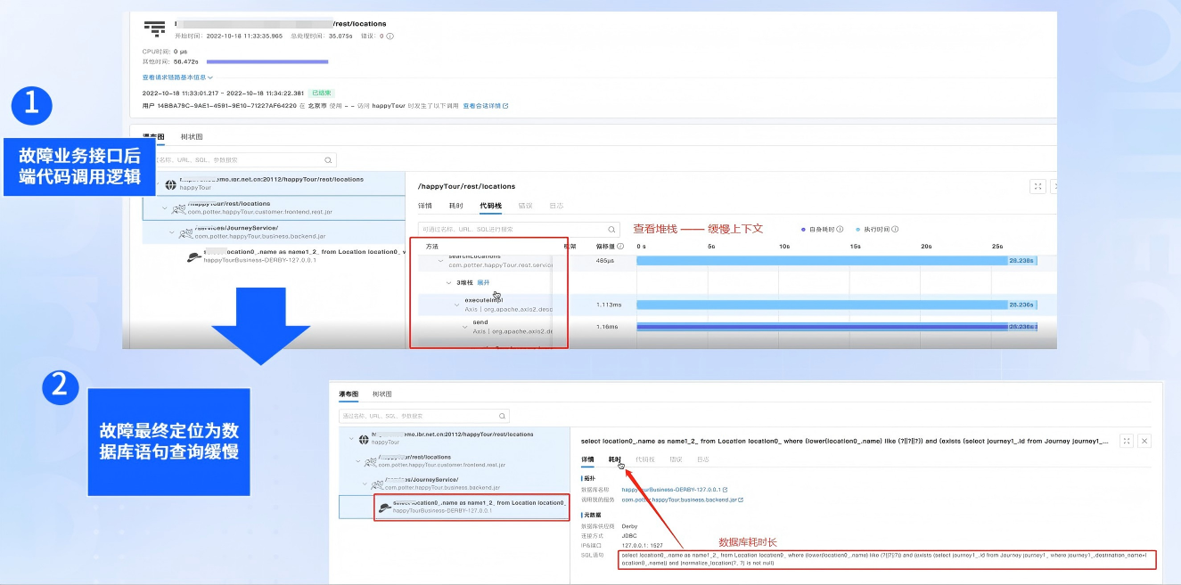Viewport: 1181px width, 585px height.
Task: Switch to the 耗时 tab in SQL detail panel
Action: 615,459
